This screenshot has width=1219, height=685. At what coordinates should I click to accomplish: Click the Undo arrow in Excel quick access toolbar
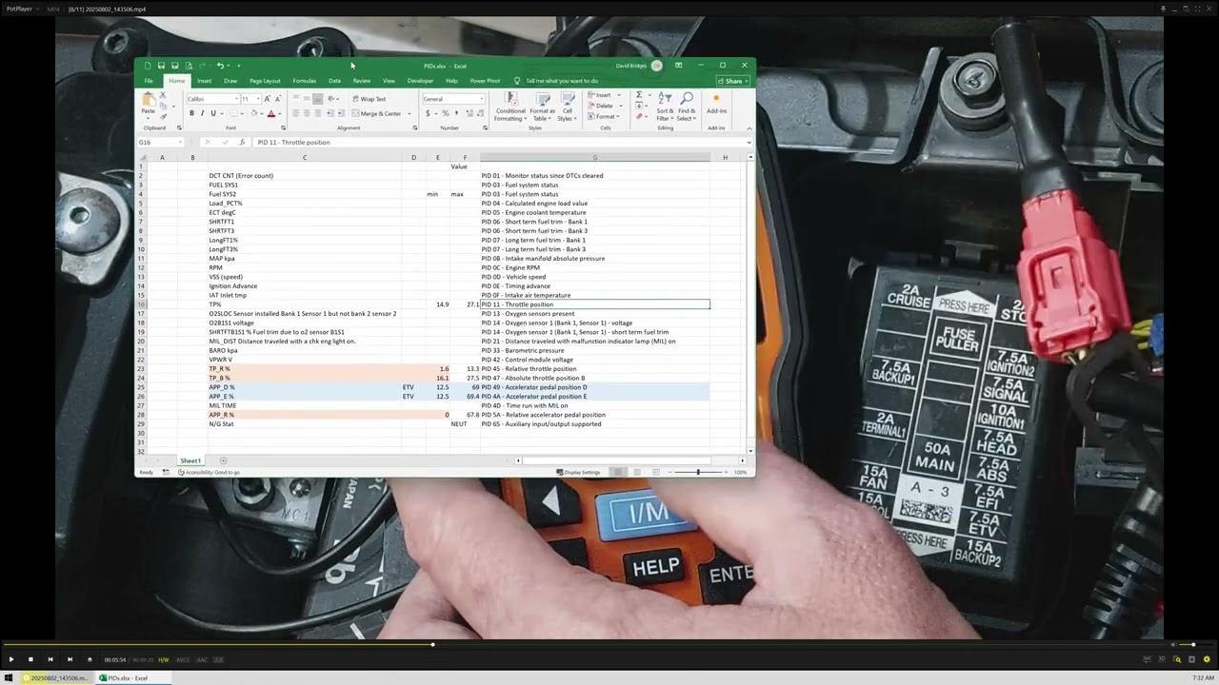[x=220, y=66]
